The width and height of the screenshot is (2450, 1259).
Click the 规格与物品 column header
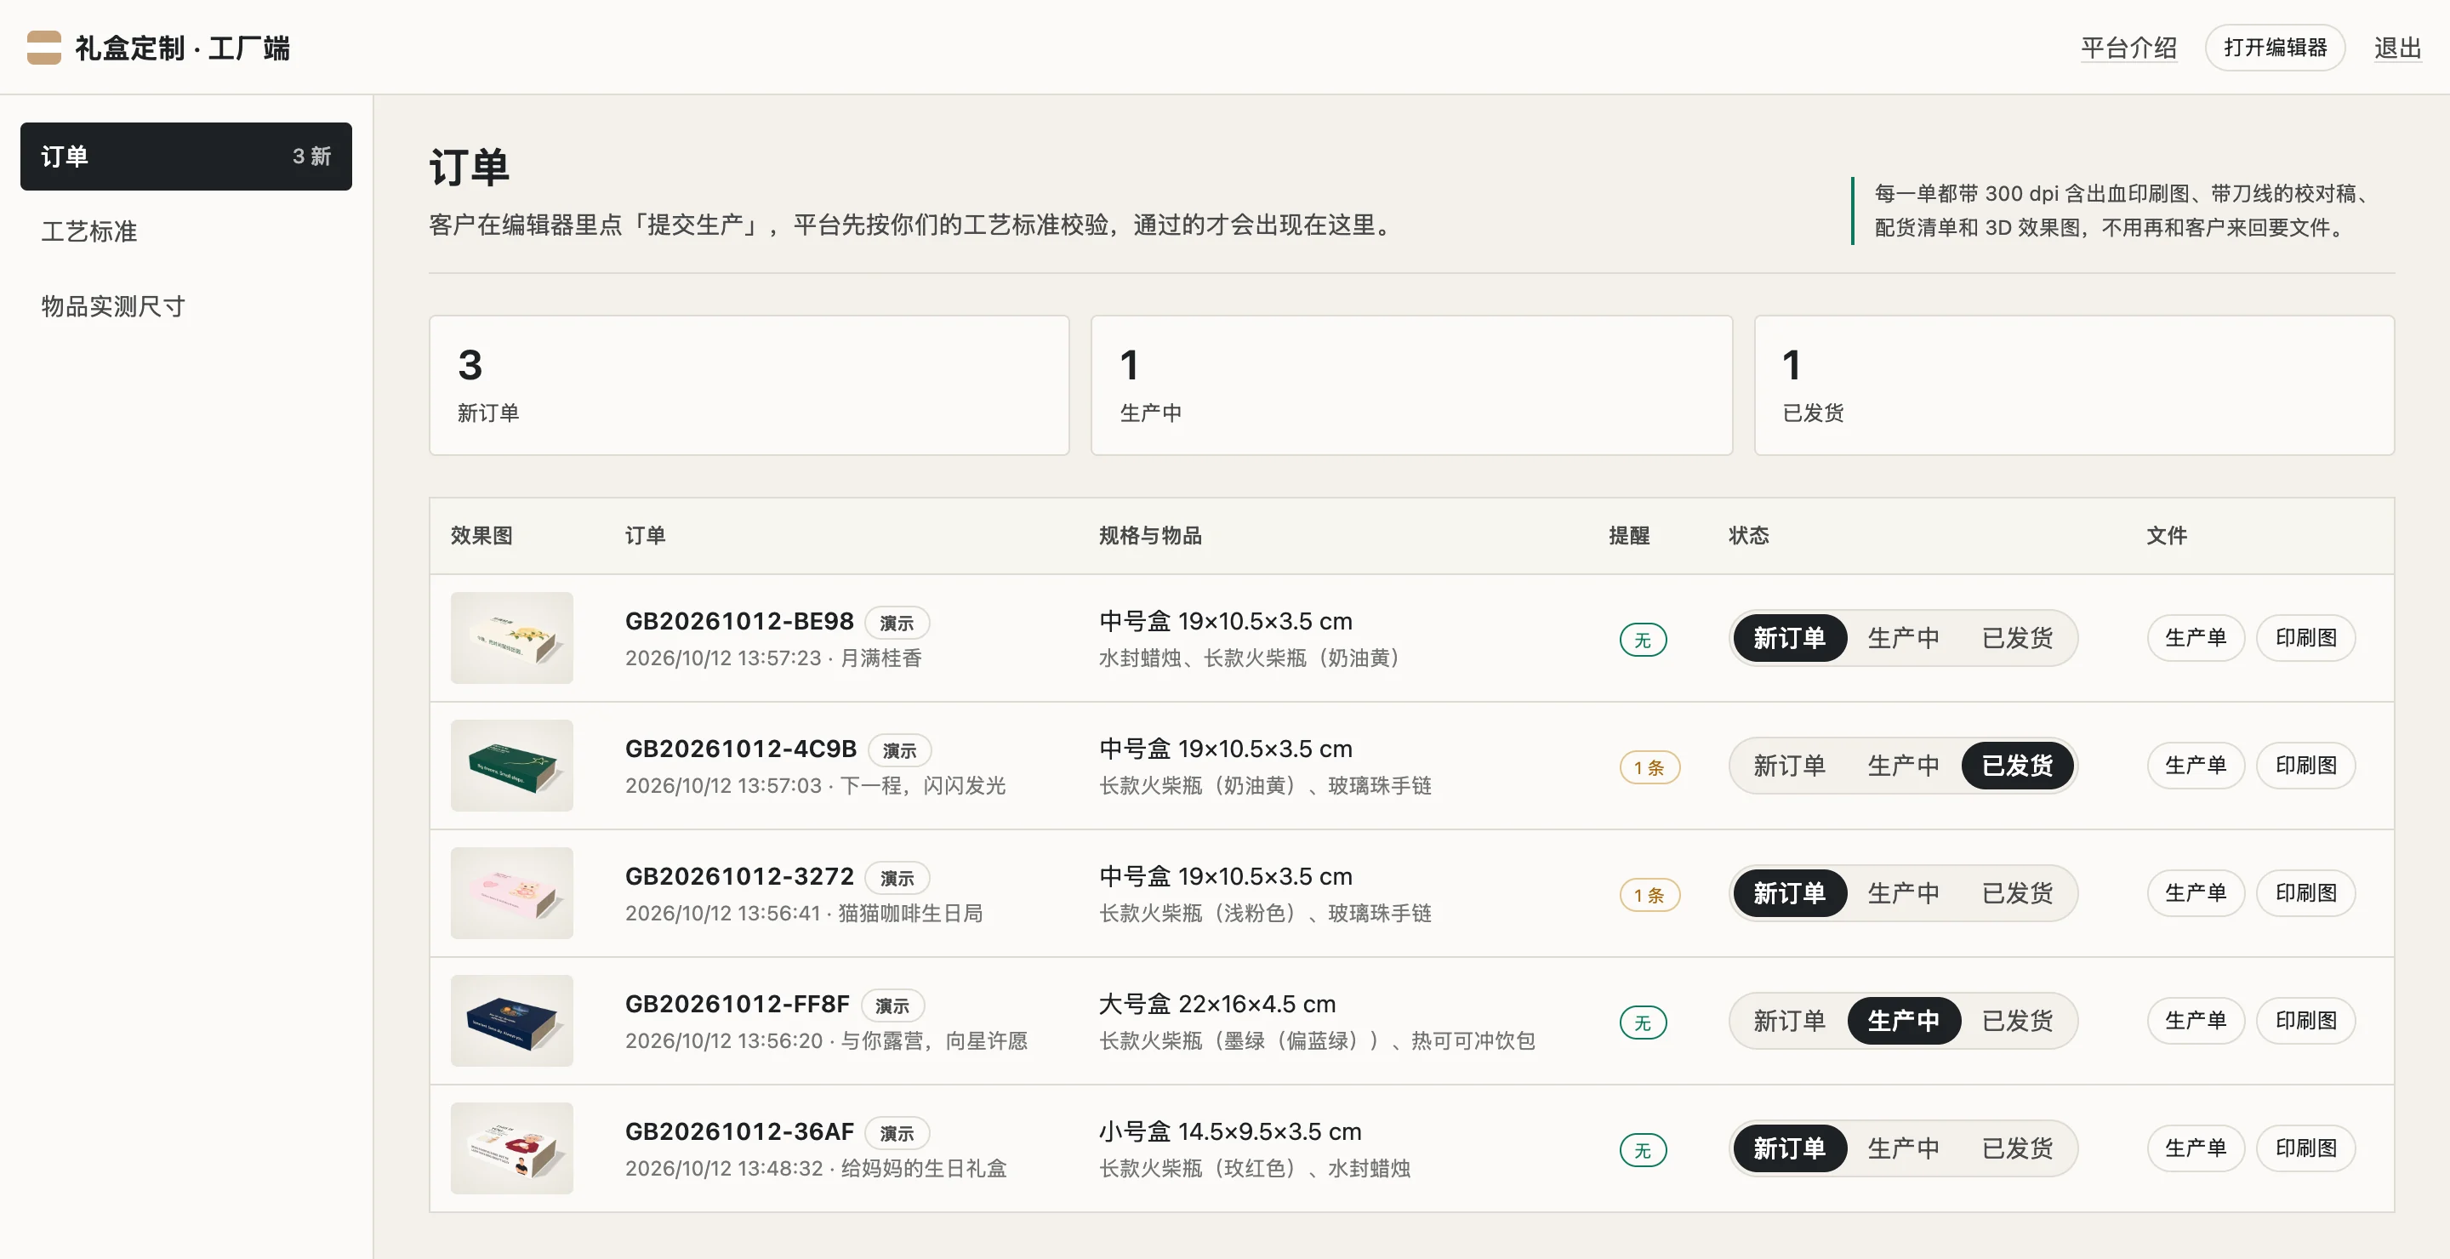tap(1150, 535)
